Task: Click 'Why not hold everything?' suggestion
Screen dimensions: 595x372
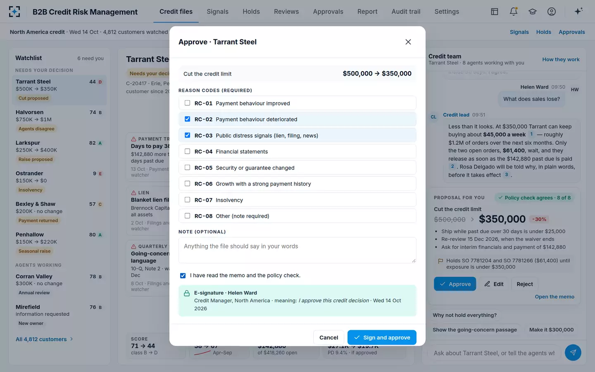Action: click(464, 315)
